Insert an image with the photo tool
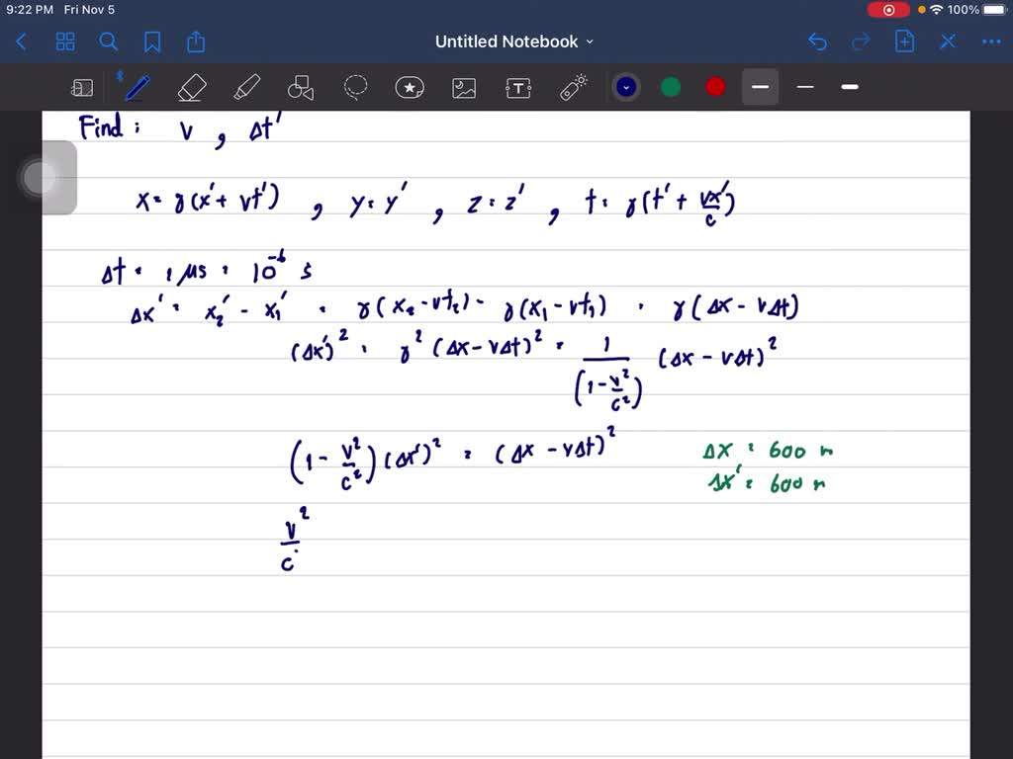The width and height of the screenshot is (1013, 759). 464,87
